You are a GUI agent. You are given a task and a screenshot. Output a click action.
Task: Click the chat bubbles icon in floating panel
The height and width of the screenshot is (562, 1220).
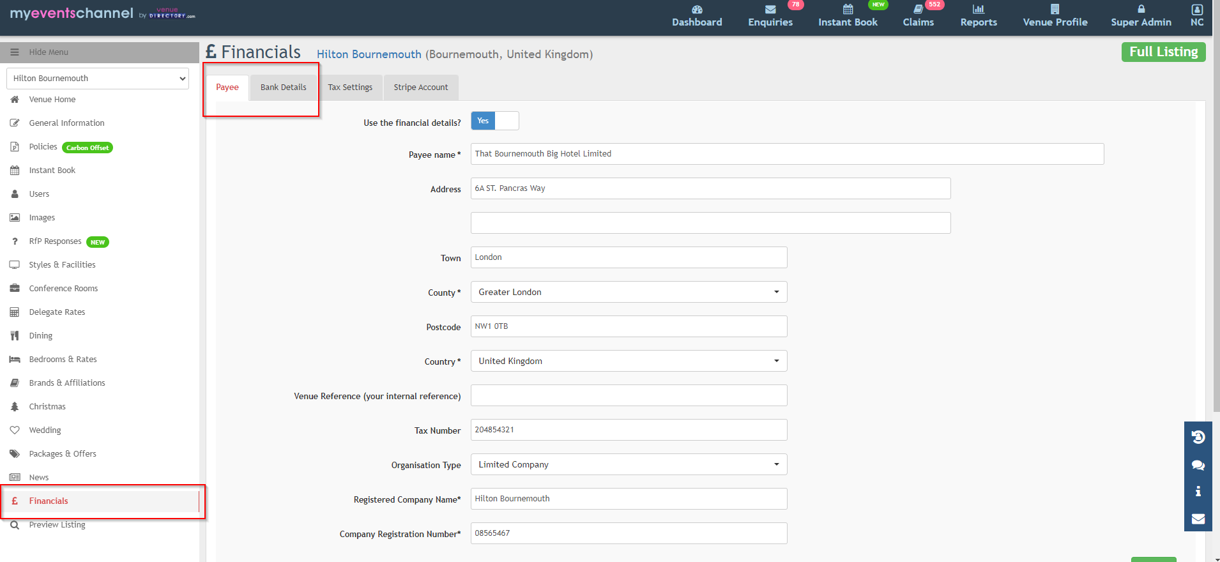1198,465
